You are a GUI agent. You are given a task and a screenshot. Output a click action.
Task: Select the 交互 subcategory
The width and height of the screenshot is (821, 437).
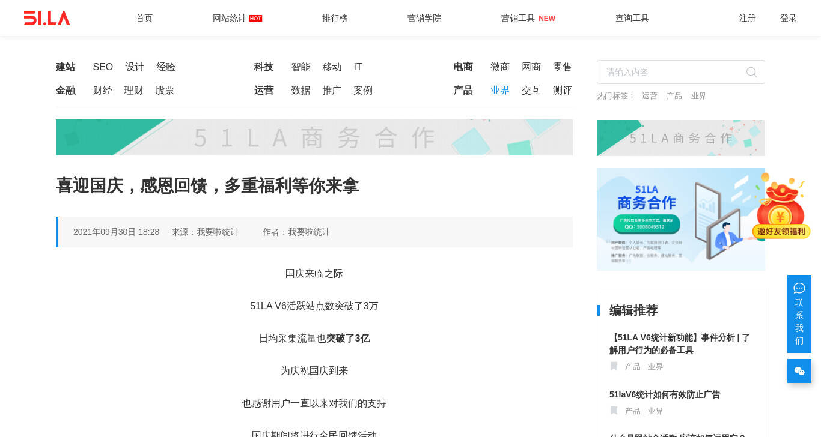point(531,91)
